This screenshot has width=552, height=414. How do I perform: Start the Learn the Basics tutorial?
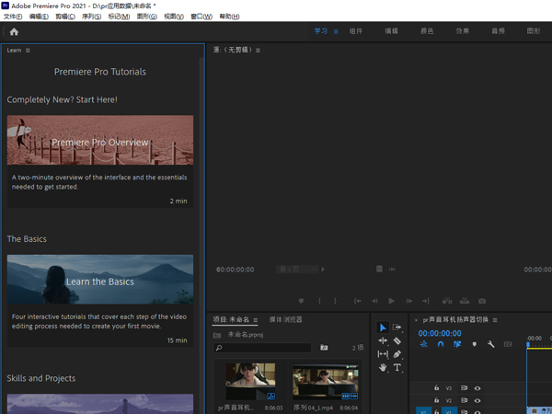pos(100,280)
